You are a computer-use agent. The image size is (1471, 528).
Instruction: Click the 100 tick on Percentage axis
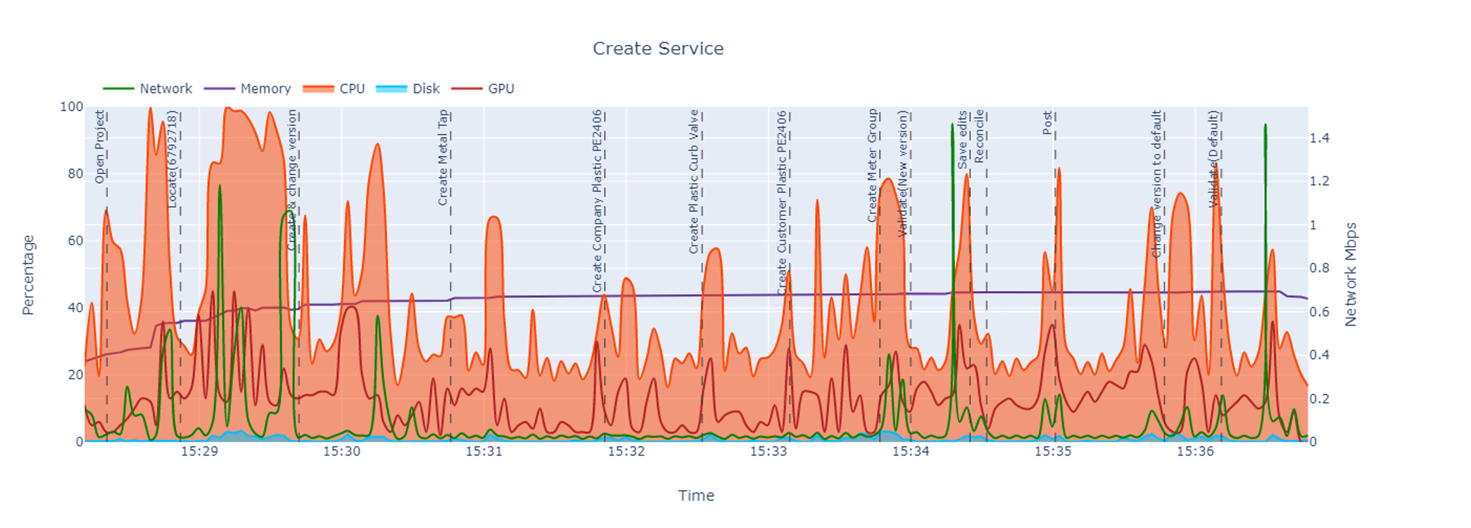pos(72,107)
